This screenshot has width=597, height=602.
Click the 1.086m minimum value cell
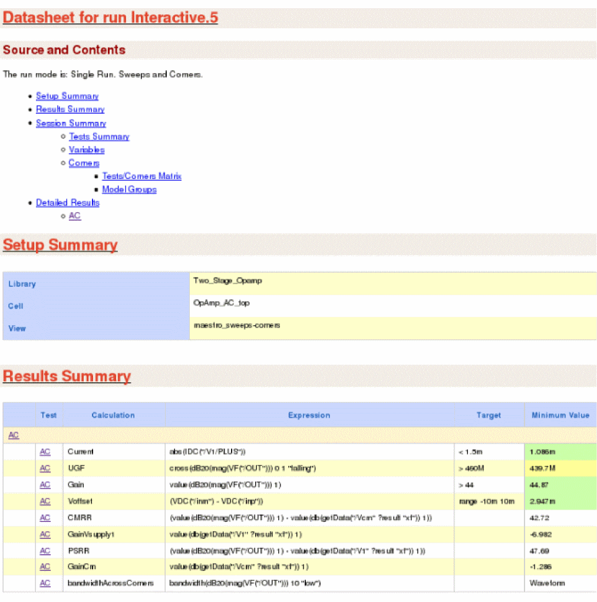point(560,452)
